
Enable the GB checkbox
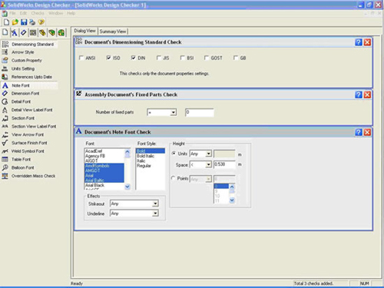[236, 58]
